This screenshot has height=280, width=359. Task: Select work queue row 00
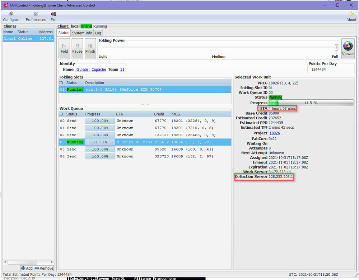[145, 121]
